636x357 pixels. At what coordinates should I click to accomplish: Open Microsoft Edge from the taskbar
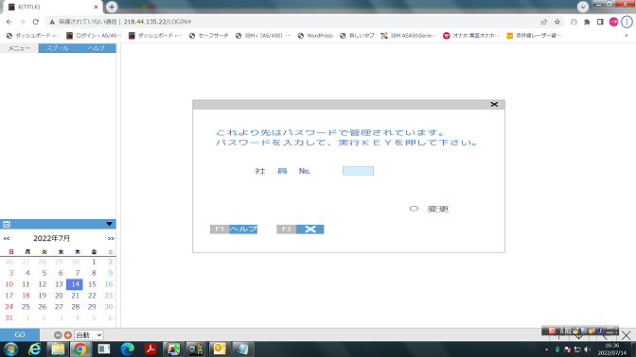tap(128, 348)
